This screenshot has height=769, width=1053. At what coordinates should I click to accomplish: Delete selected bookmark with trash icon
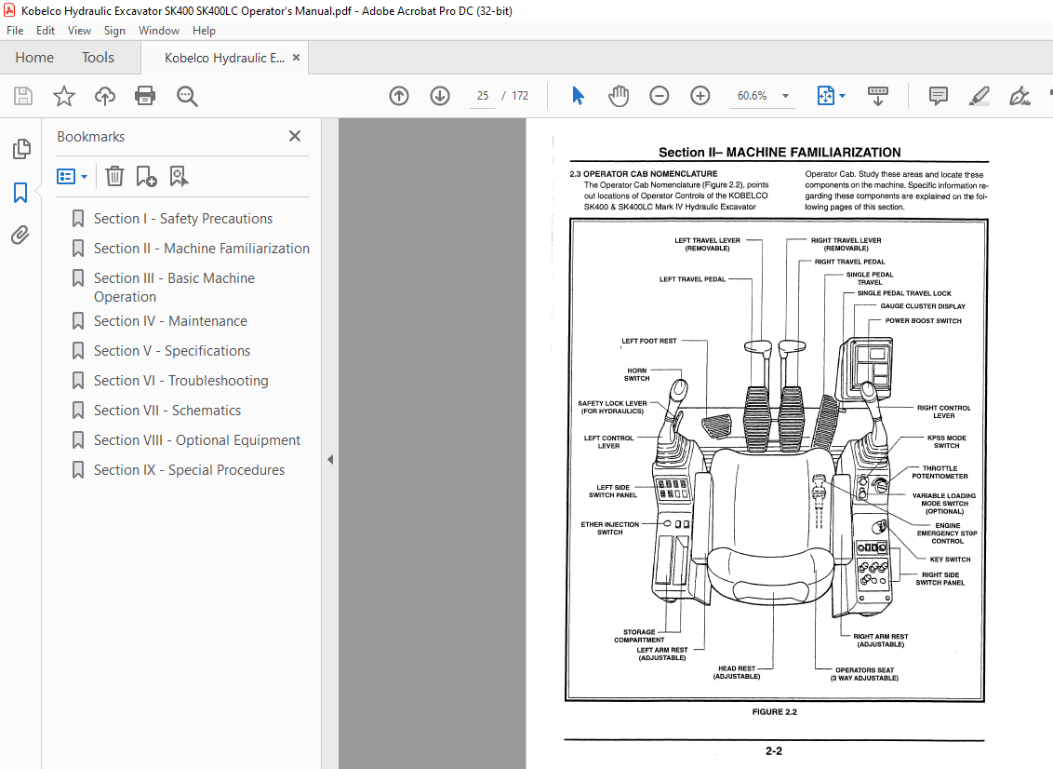114,176
